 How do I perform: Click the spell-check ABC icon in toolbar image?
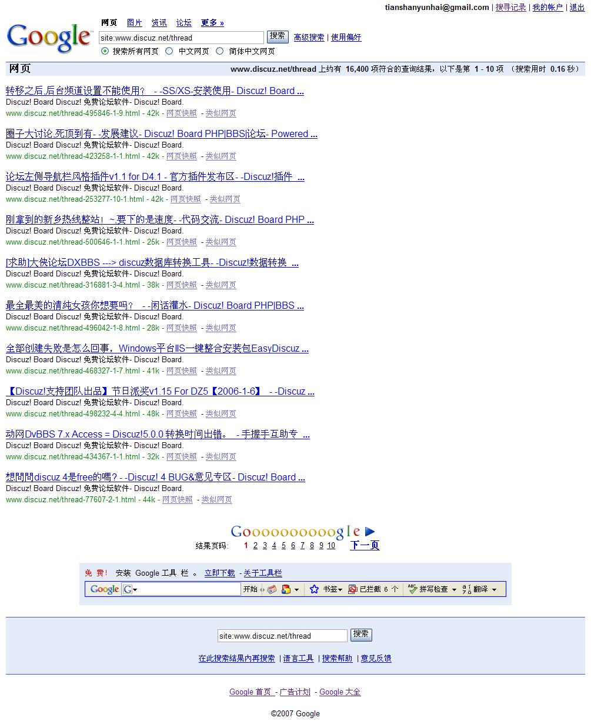point(412,589)
